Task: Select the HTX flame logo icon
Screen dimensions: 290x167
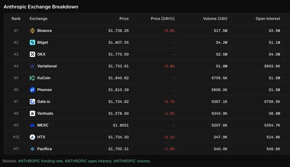Action: pos(32,137)
